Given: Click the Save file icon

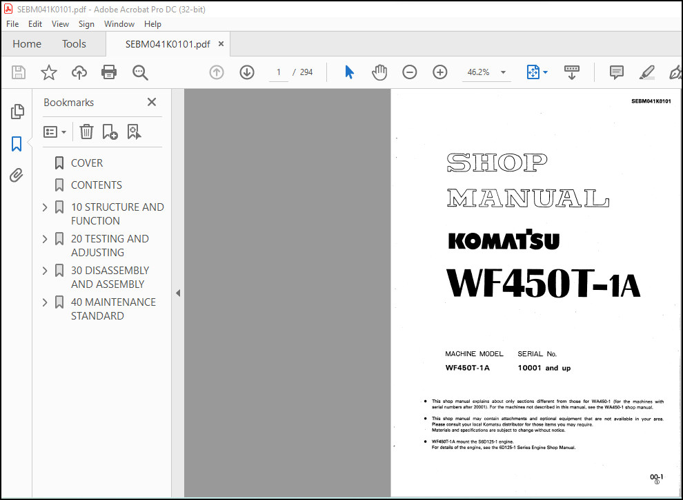Looking at the screenshot, I should coord(19,72).
